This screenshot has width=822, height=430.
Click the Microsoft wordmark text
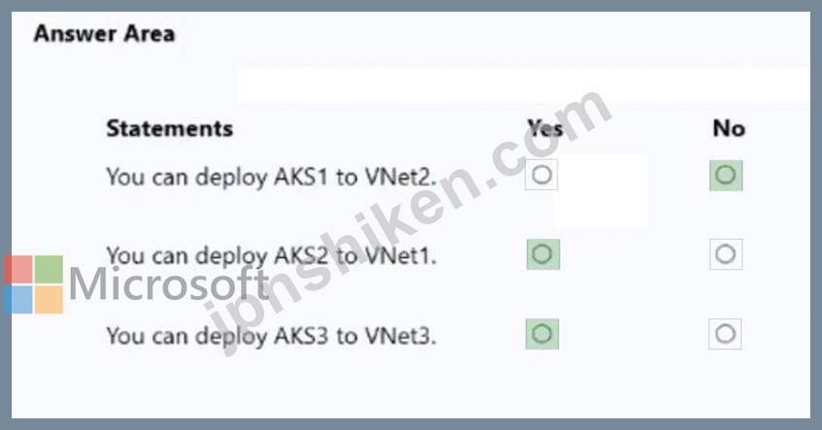[169, 284]
